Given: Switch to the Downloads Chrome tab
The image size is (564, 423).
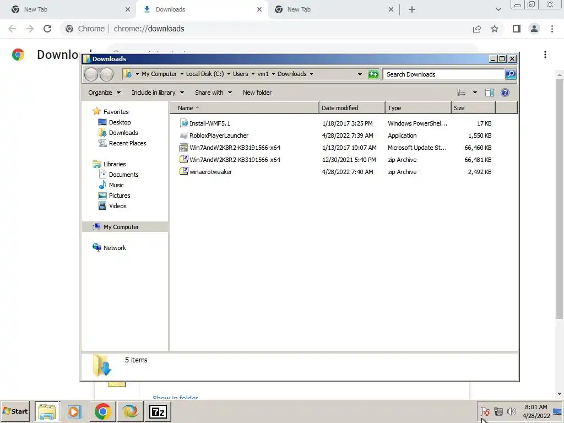Looking at the screenshot, I should pyautogui.click(x=202, y=9).
